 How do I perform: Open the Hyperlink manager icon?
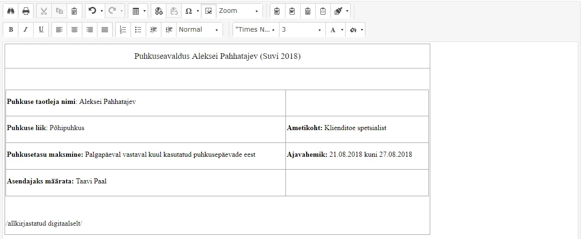pos(159,11)
